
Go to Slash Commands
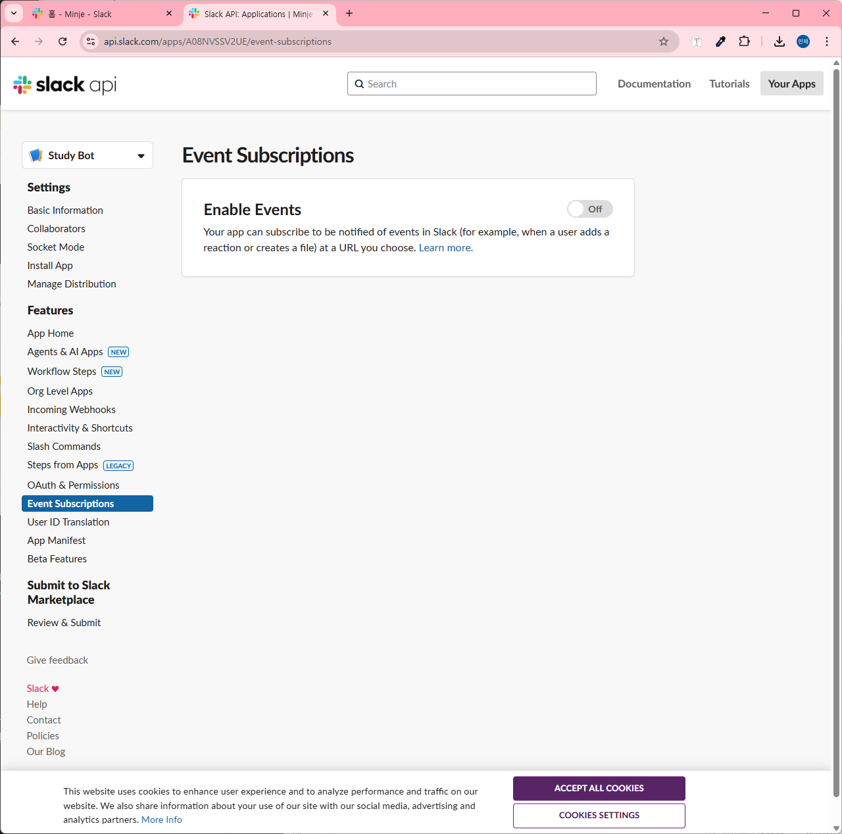coord(64,447)
